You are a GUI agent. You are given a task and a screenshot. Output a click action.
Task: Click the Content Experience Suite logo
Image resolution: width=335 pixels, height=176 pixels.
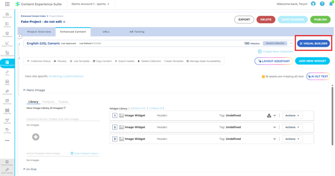[x=38, y=4]
